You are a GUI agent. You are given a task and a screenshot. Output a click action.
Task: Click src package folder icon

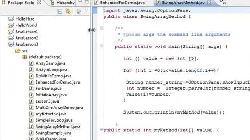[18, 51]
